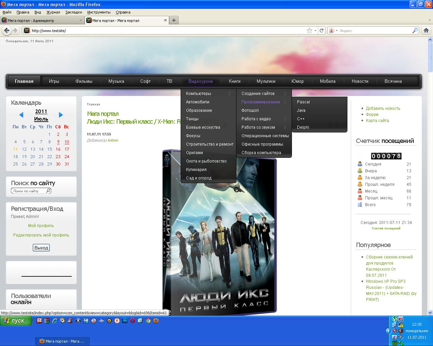
Task: Go to the Firefox home page icon
Action: (x=426, y=30)
